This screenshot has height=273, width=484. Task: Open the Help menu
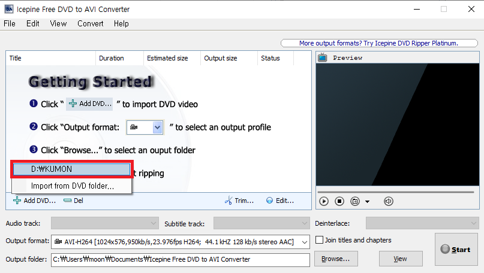121,24
